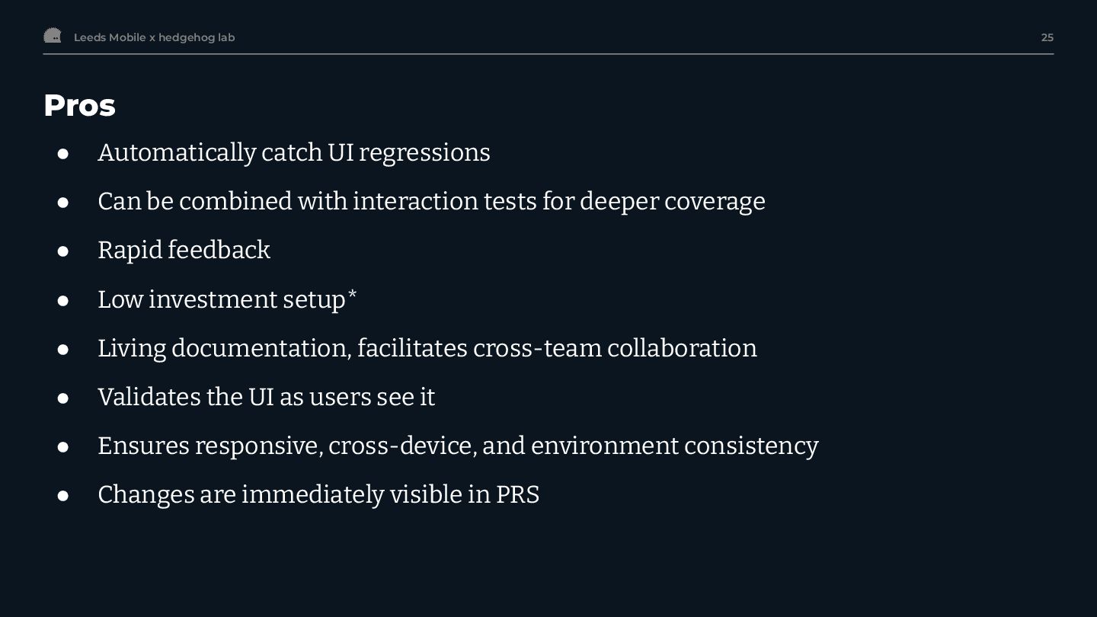Click the "Low investment setup" text
The height and width of the screenshot is (617, 1097).
click(221, 299)
